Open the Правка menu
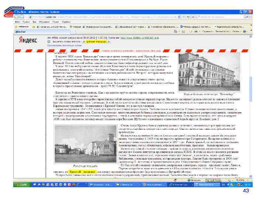The image size is (266, 199). (x=26, y=22)
